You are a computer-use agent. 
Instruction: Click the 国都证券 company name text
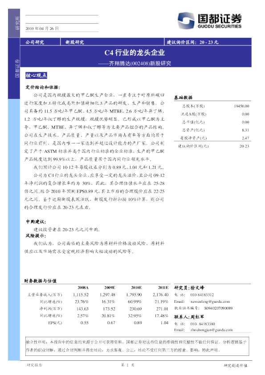click(x=220, y=18)
